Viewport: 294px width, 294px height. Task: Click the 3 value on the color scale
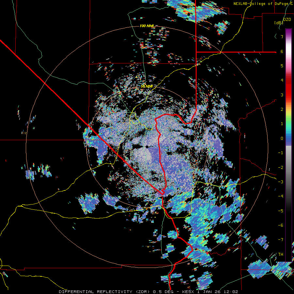coord(282,95)
